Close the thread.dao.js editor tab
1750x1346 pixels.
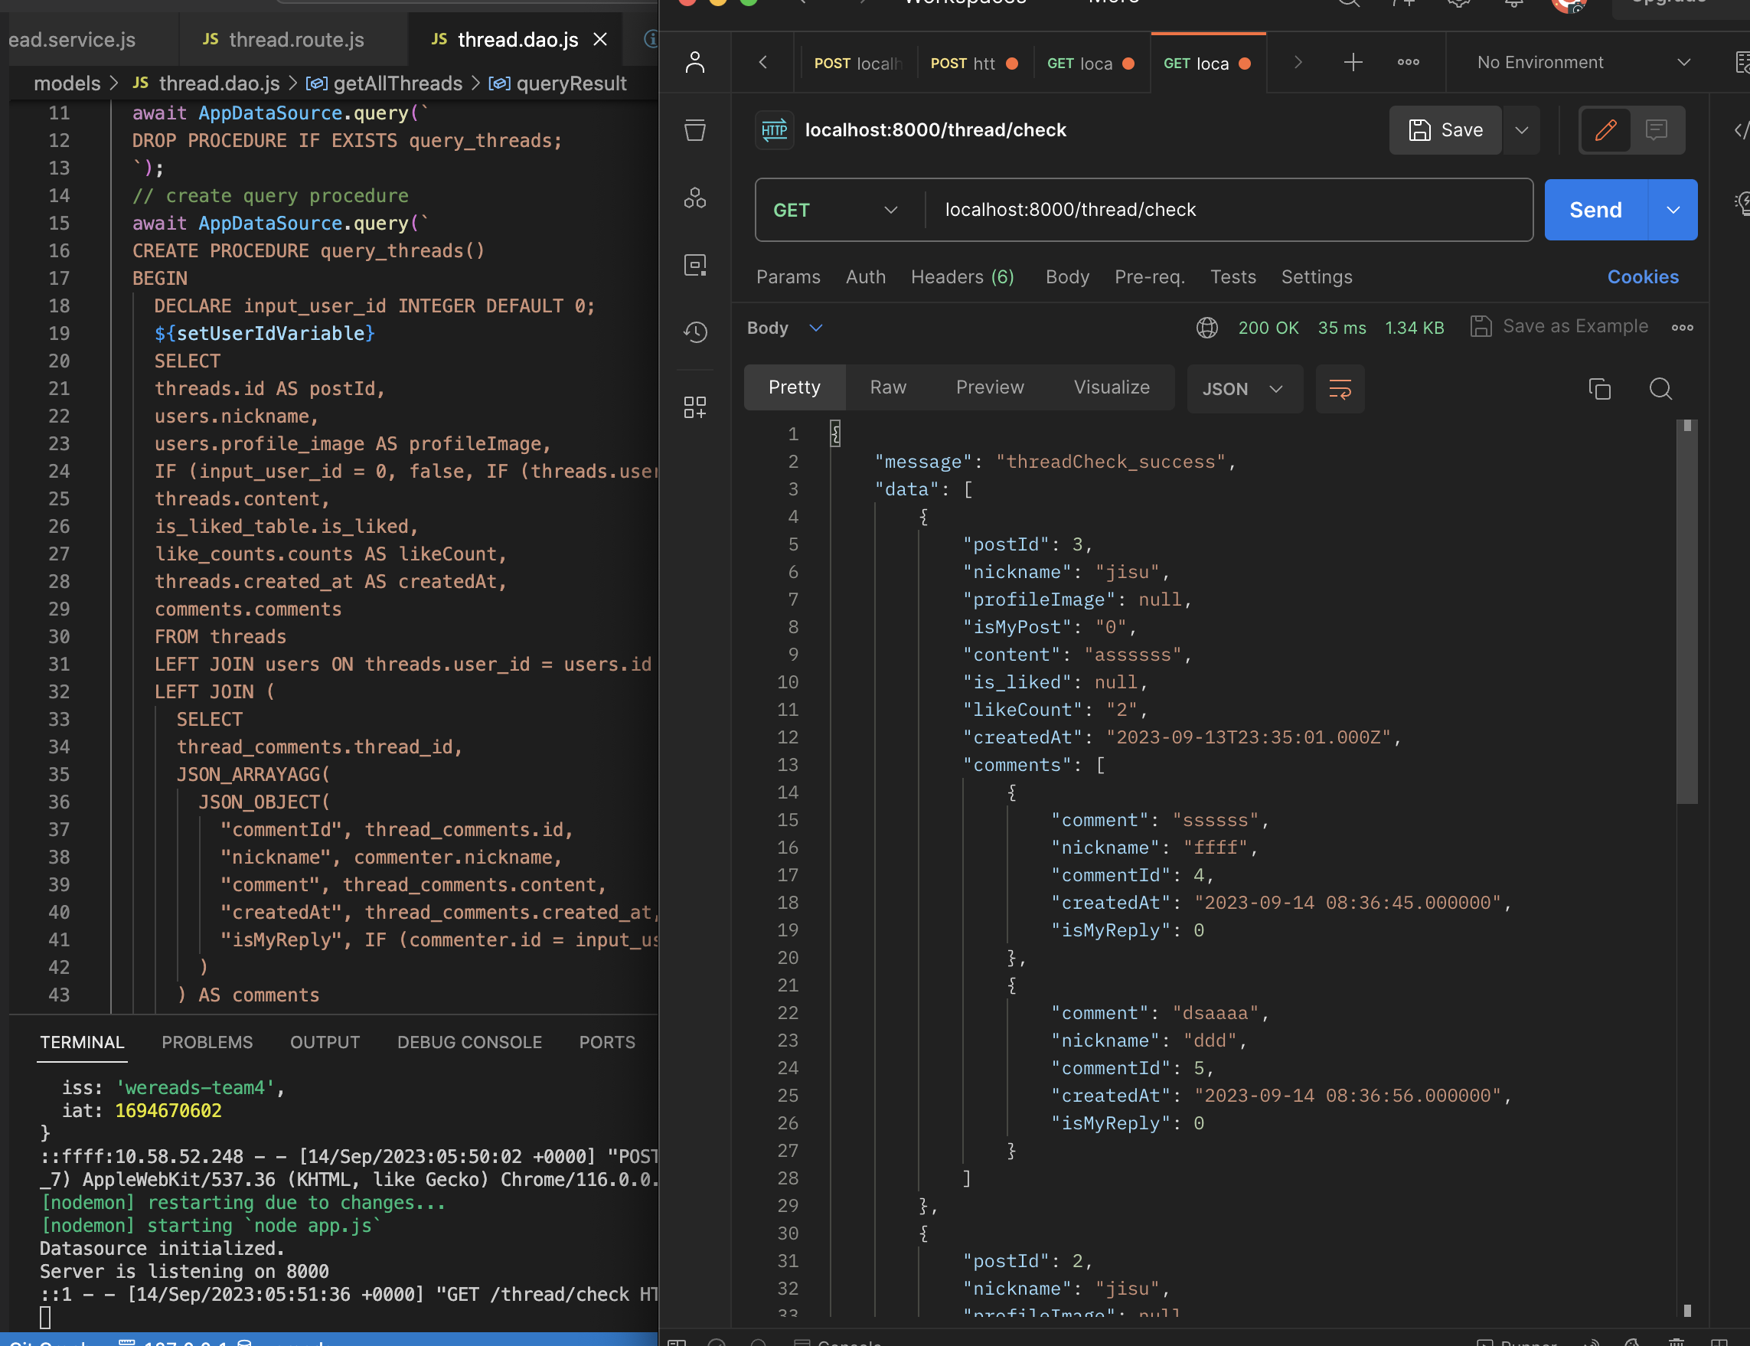click(x=600, y=39)
